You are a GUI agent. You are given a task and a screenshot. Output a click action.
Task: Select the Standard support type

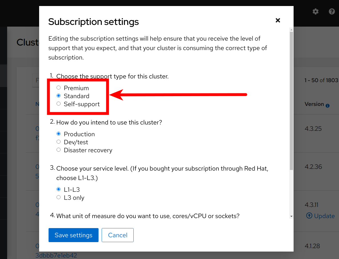click(58, 95)
